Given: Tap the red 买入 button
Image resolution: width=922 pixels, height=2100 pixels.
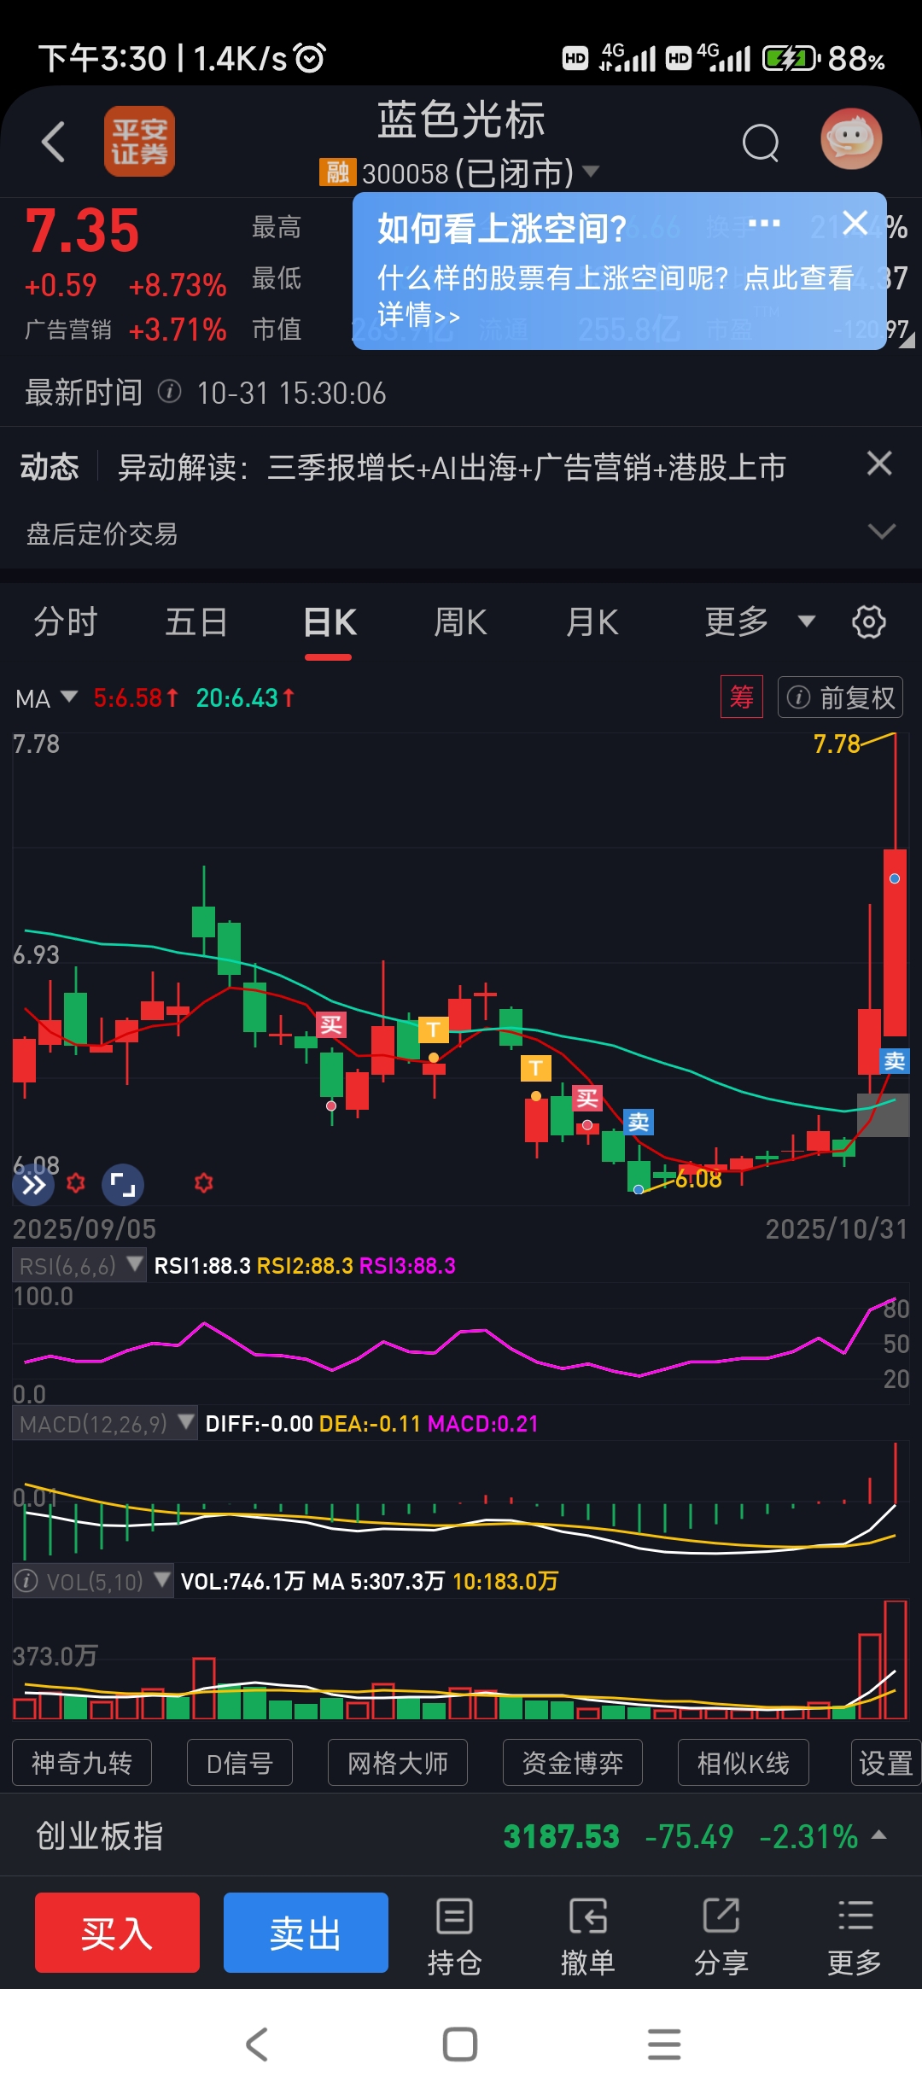Looking at the screenshot, I should pyautogui.click(x=117, y=1933).
